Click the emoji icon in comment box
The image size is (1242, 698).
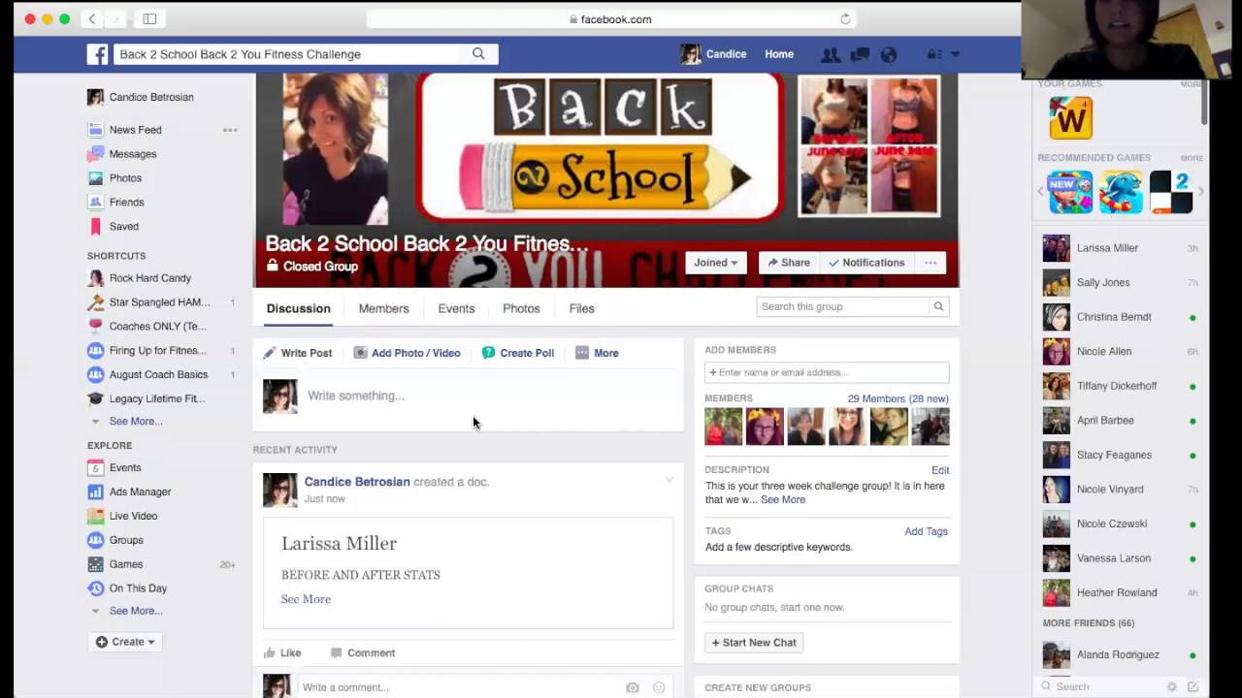(x=659, y=687)
